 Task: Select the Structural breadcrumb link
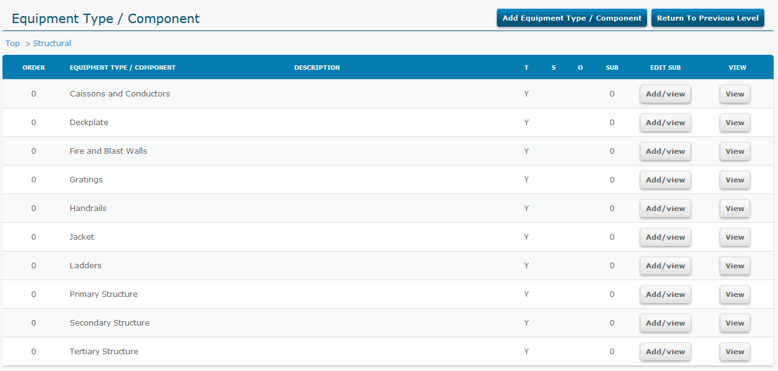[x=52, y=43]
